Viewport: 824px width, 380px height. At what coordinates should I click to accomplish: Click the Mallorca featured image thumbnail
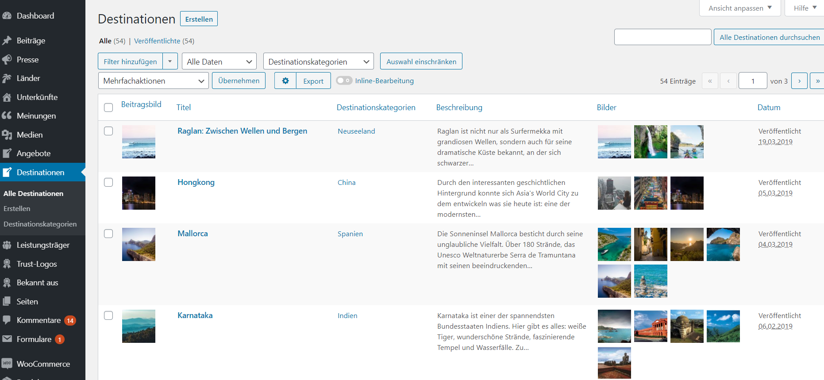pyautogui.click(x=139, y=244)
